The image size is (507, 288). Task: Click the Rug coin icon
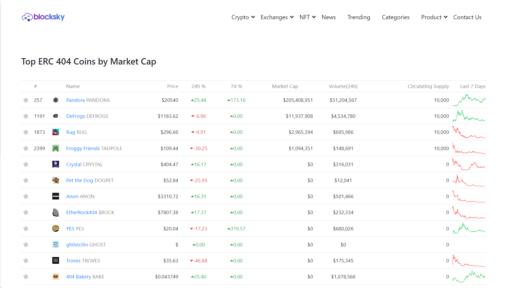click(x=56, y=132)
